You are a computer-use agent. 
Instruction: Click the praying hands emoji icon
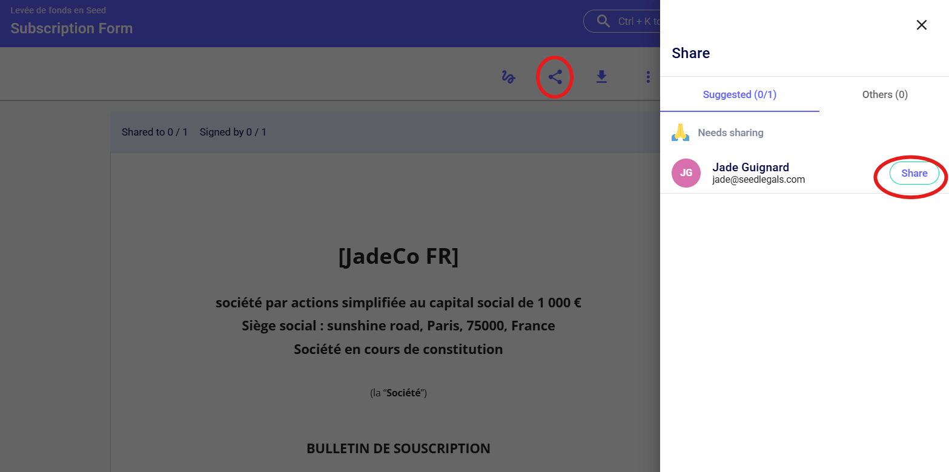(681, 133)
